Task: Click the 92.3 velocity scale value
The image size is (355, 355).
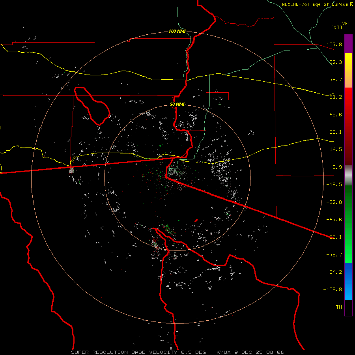Action: 336,62
